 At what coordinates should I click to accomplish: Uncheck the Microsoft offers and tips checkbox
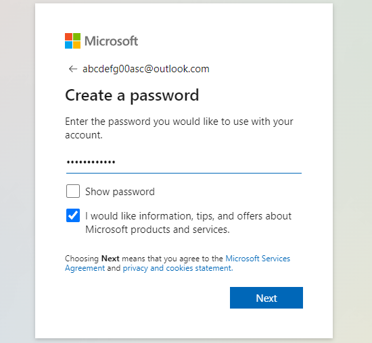click(73, 215)
